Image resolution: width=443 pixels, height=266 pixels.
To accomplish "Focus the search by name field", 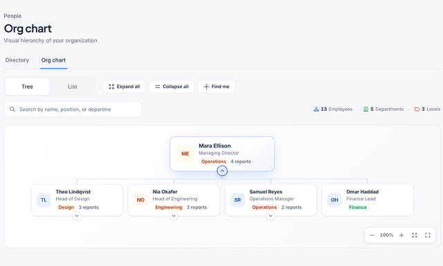I will (x=73, y=109).
